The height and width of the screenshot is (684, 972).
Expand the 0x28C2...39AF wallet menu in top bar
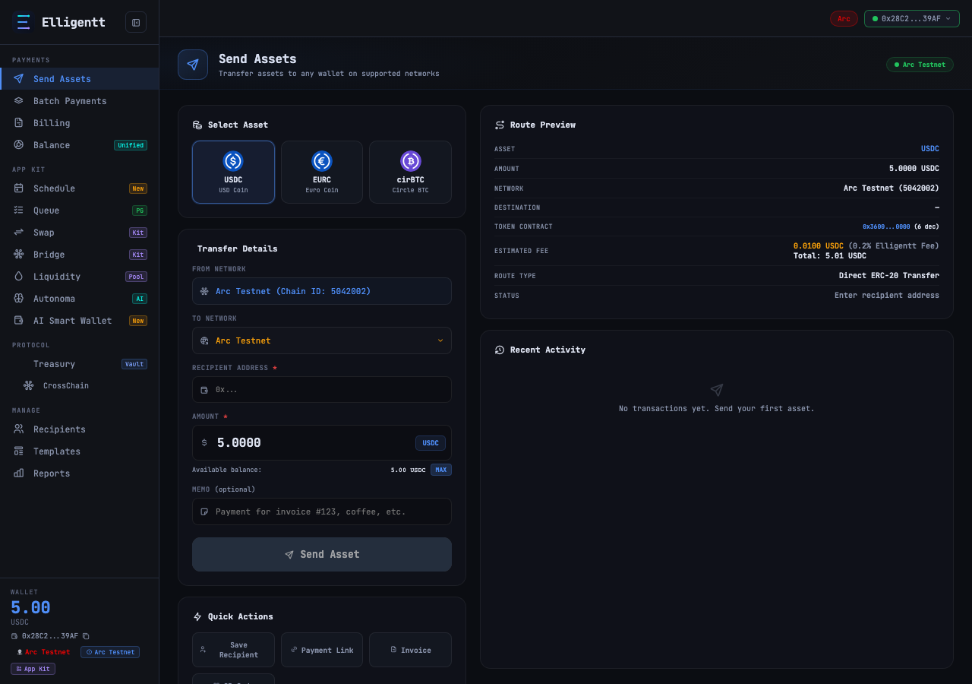912,18
